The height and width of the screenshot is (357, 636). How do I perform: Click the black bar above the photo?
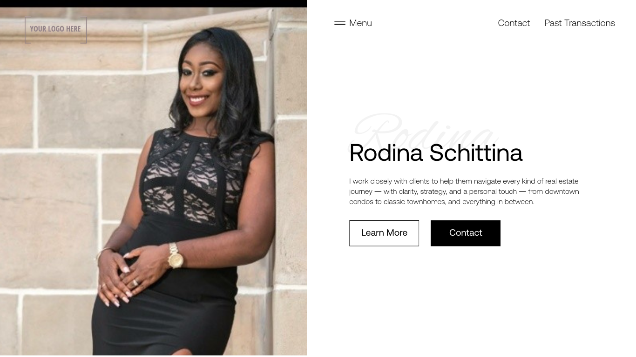point(153,3)
